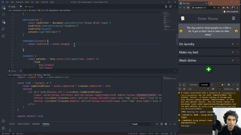241x135 pixels.
Task: Bookmark this page with the star icon
Action: pos(218,7)
